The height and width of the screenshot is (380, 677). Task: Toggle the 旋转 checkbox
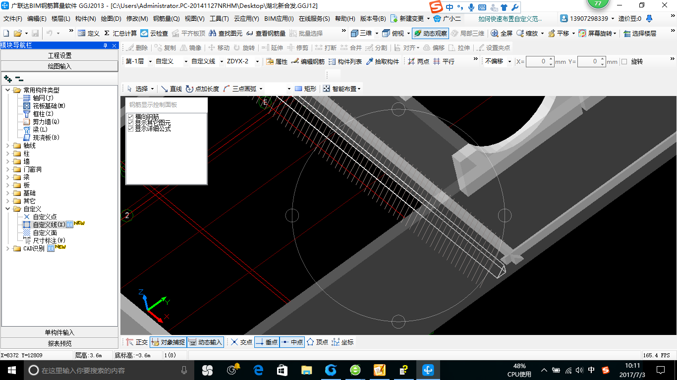tap(624, 62)
